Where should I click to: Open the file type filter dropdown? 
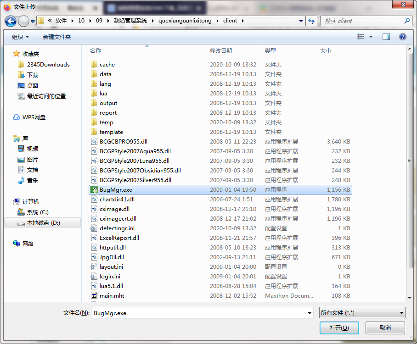tap(362, 313)
